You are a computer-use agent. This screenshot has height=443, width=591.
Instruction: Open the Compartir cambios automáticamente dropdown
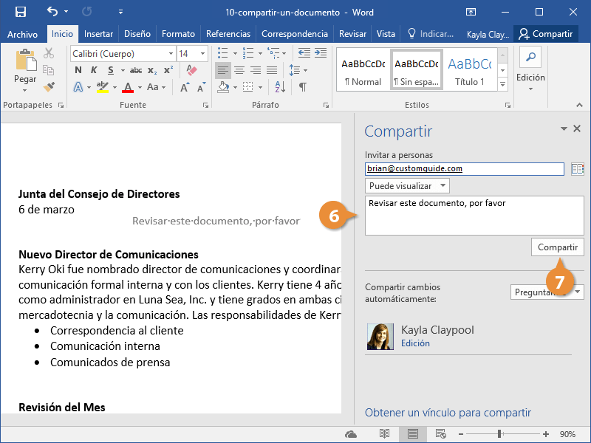click(x=547, y=292)
